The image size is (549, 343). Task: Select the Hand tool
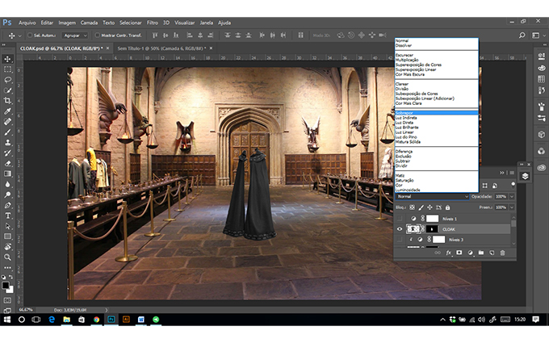[7, 247]
